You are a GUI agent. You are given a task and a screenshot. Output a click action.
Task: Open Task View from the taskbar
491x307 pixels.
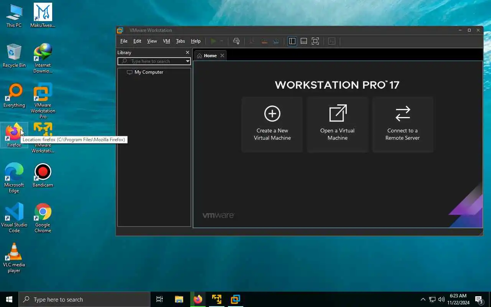point(160,299)
